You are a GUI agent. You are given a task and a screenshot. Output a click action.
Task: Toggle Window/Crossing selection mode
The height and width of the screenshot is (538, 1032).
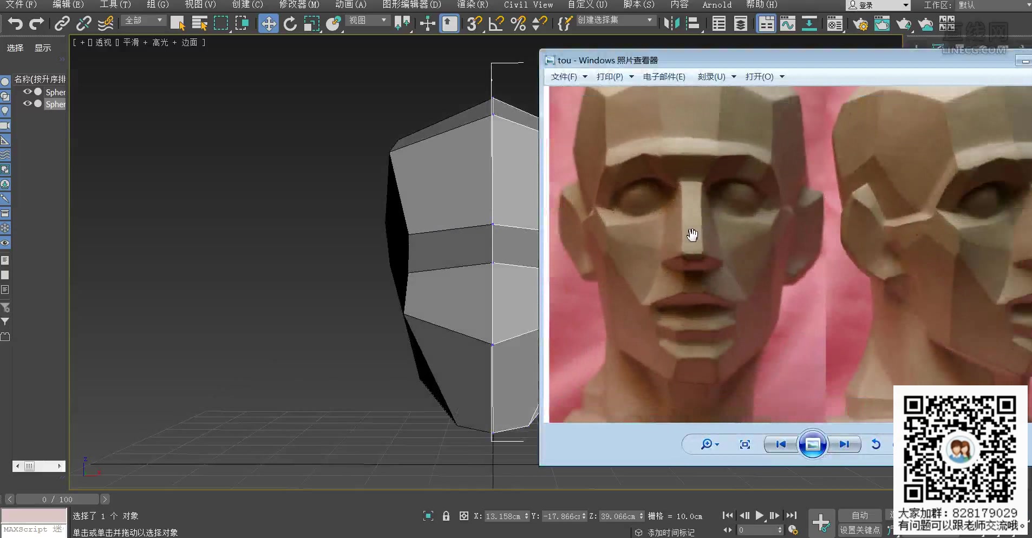(242, 24)
